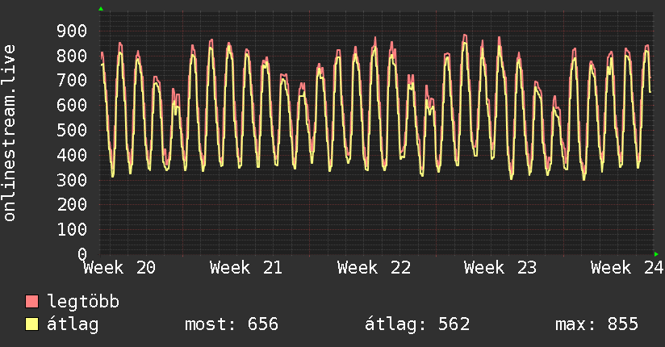Screen dimensions: 665x347
Task: Click the pink legtöbb legend color swatch
Action: pos(31,301)
